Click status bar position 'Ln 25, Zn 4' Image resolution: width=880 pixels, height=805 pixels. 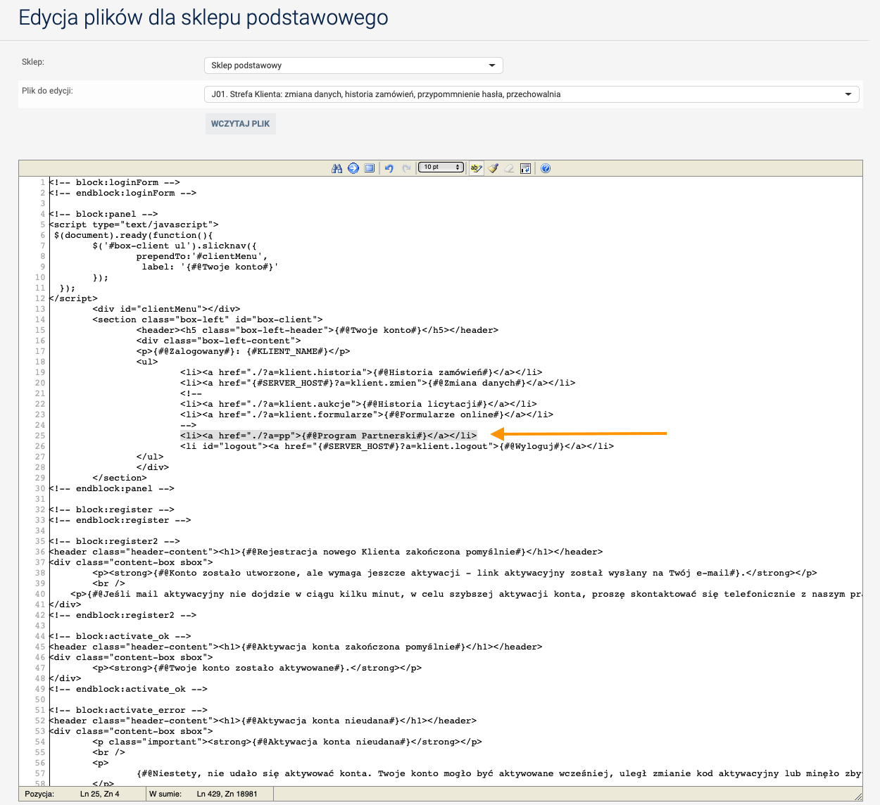point(100,794)
